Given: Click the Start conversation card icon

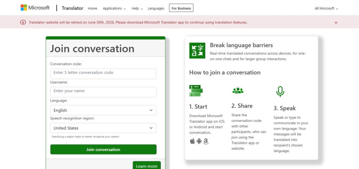Looking at the screenshot, I should point(196,91).
